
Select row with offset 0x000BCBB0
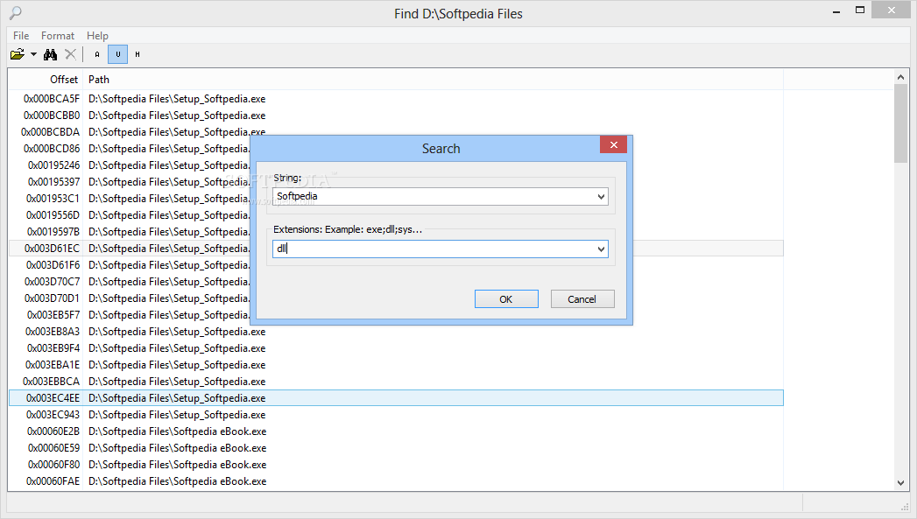pos(396,116)
